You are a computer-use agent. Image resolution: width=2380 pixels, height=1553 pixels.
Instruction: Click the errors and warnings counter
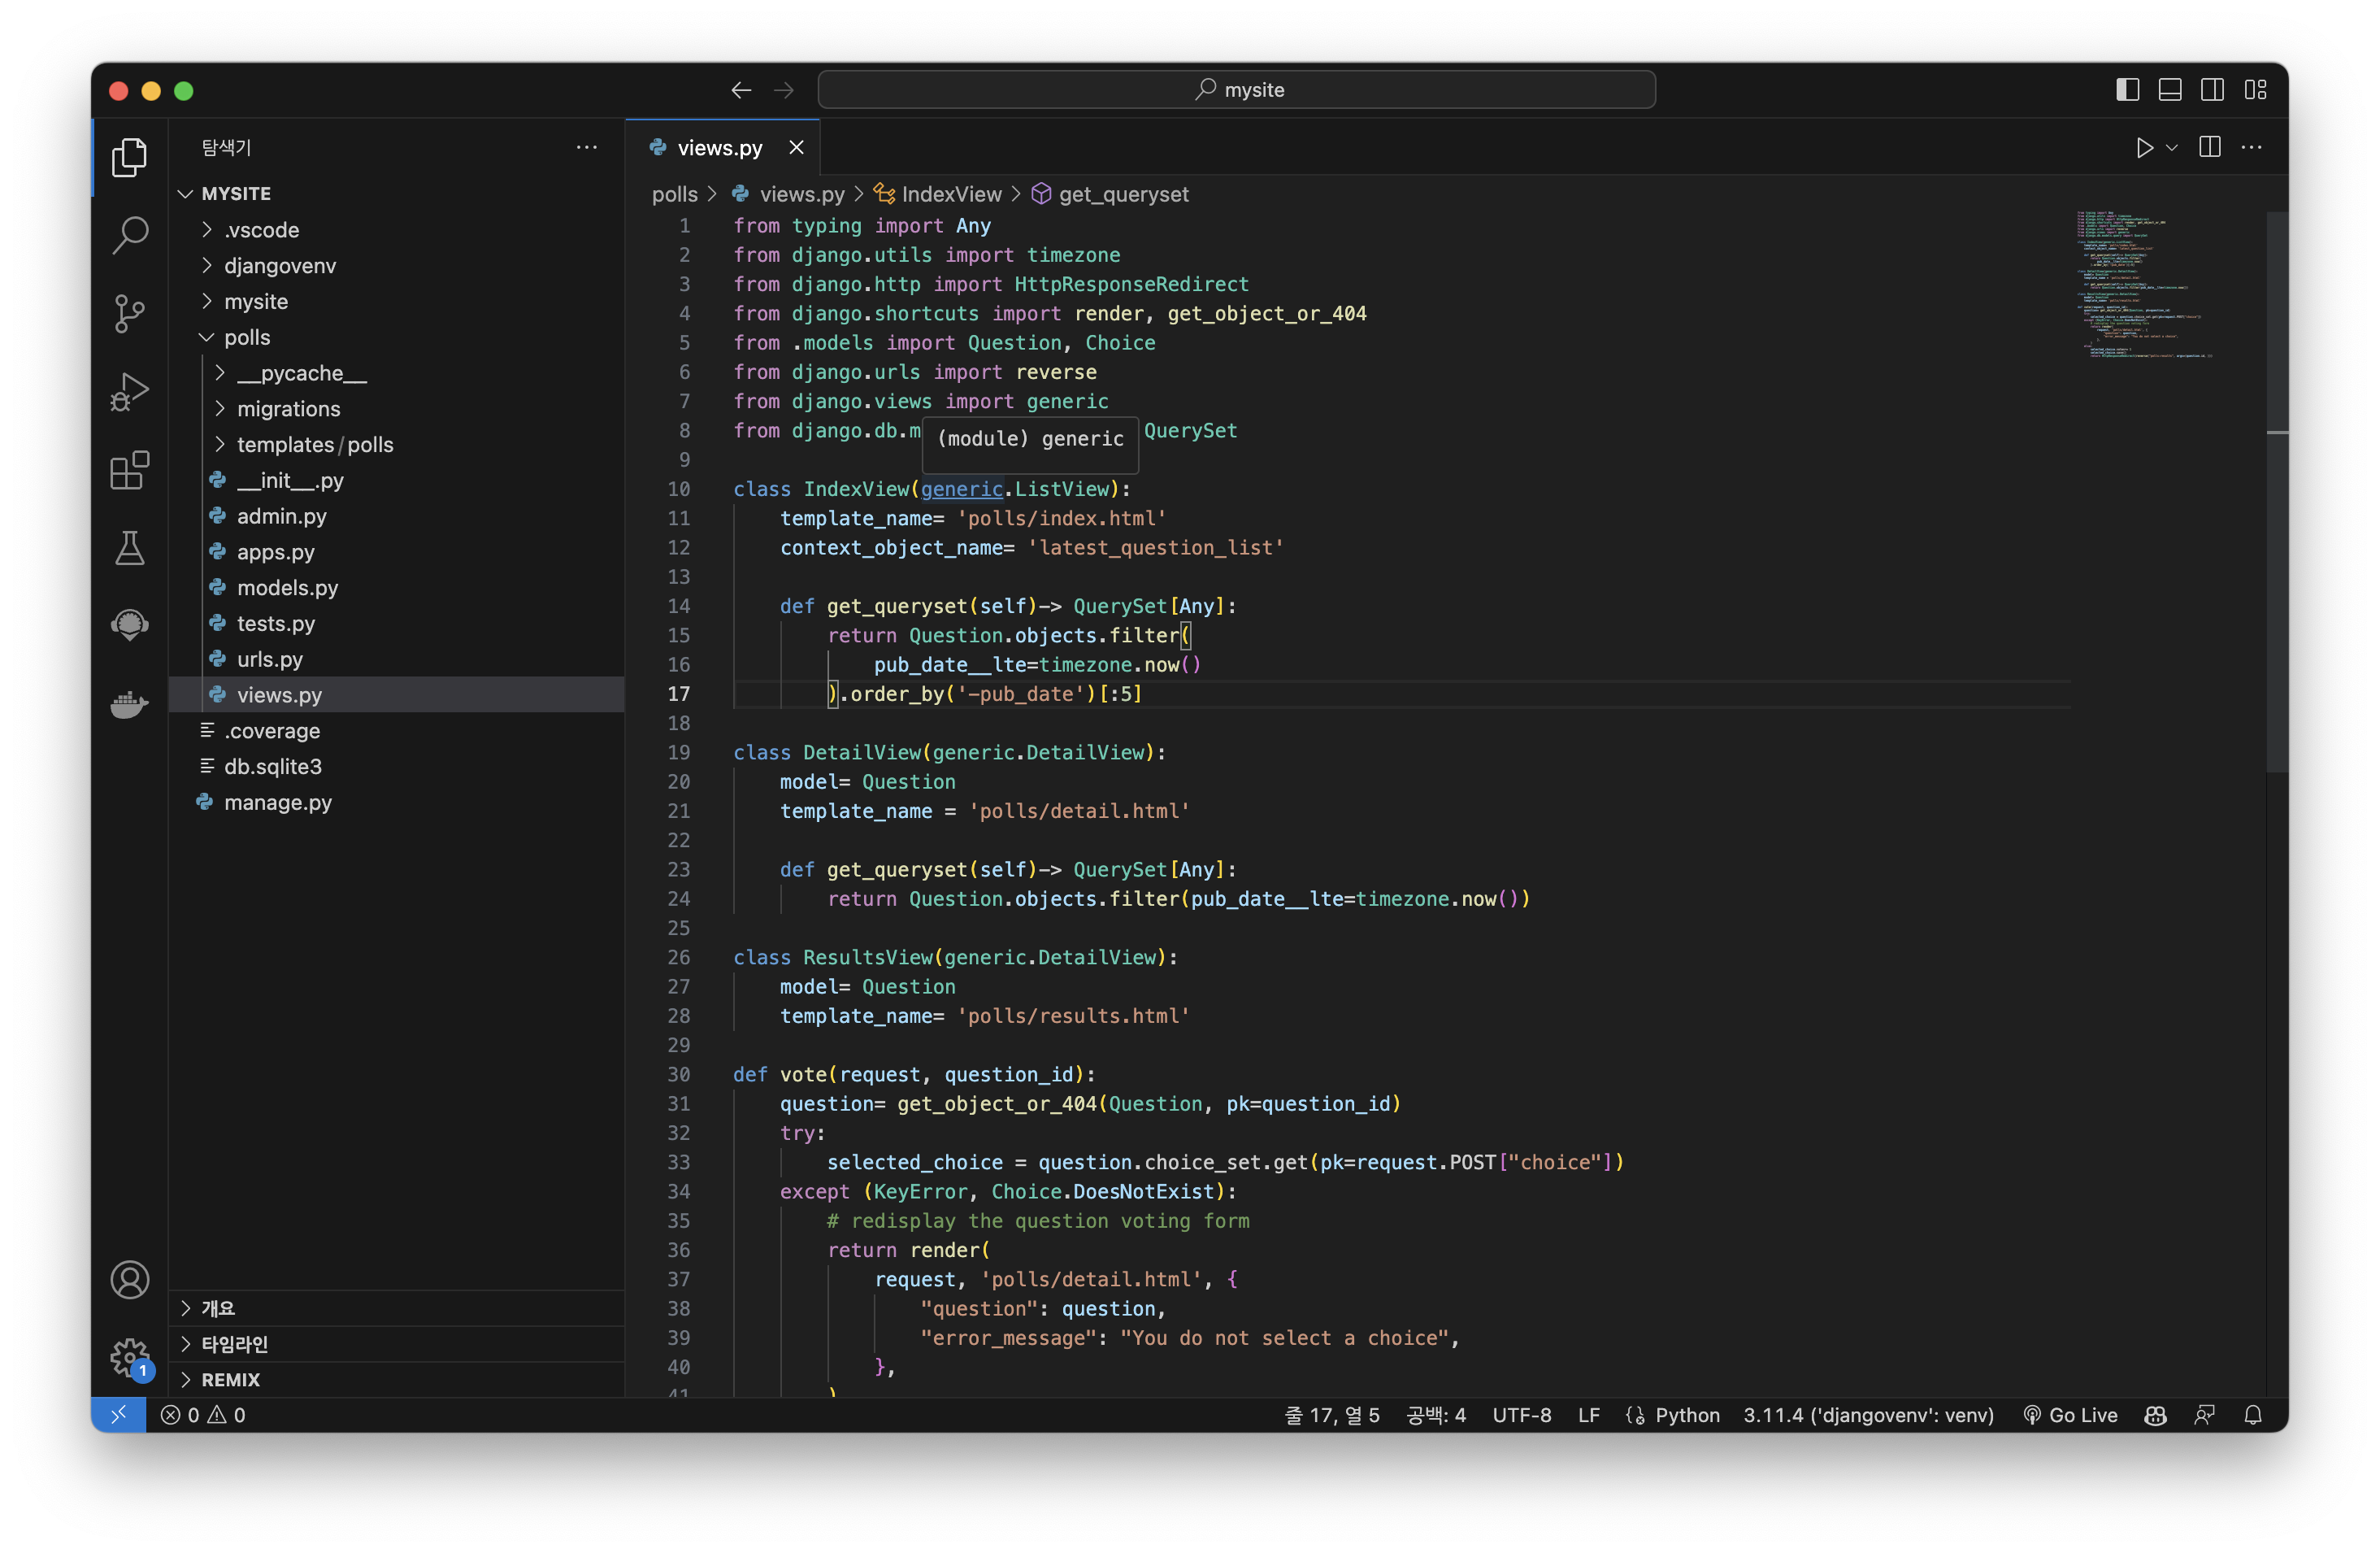pyautogui.click(x=203, y=1414)
